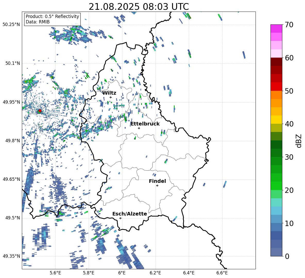Click the 'Product: 0.5° Reflectivity' text
This screenshot has width=305, height=278.
tap(52, 16)
